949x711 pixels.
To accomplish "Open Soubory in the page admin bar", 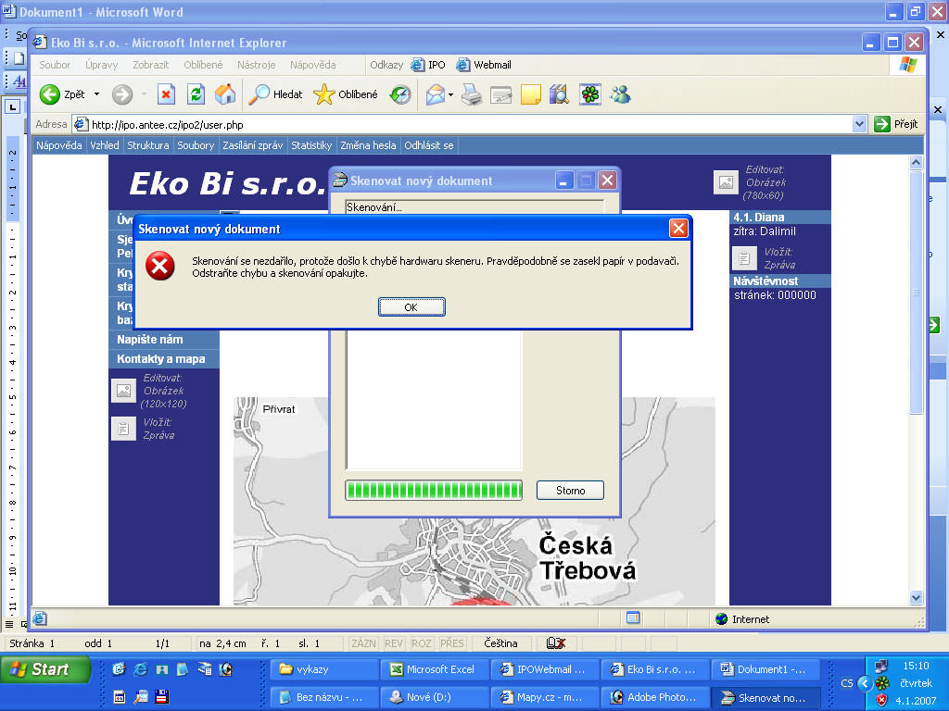I will pos(196,145).
